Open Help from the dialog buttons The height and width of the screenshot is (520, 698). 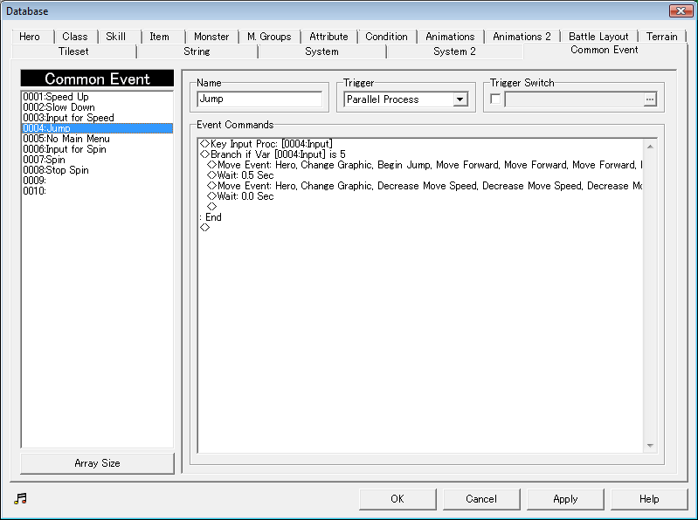tap(649, 499)
